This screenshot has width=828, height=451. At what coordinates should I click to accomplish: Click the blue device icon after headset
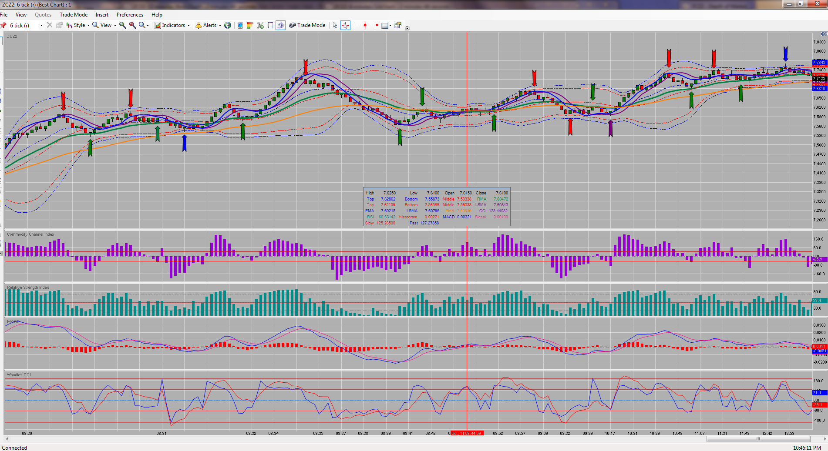[240, 25]
